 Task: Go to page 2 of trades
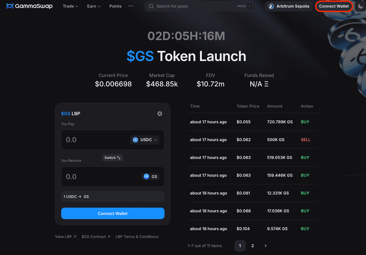[253, 246]
